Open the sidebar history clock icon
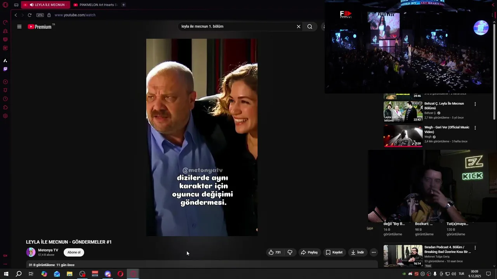This screenshot has width=497, height=279. (x=5, y=99)
